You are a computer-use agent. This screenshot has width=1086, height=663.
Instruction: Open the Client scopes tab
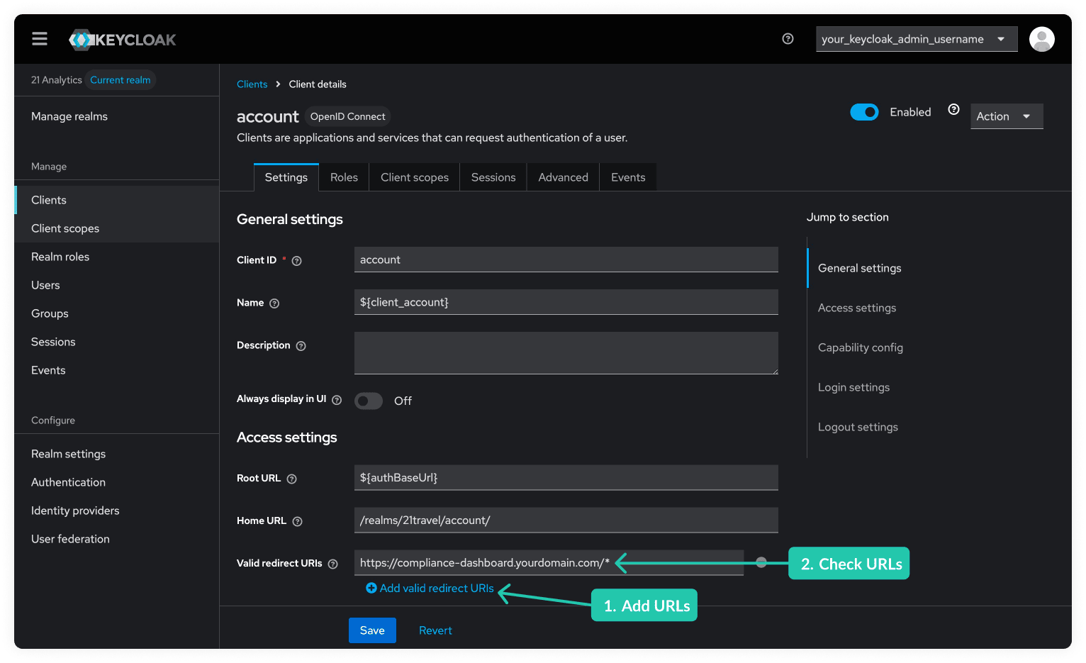point(414,177)
